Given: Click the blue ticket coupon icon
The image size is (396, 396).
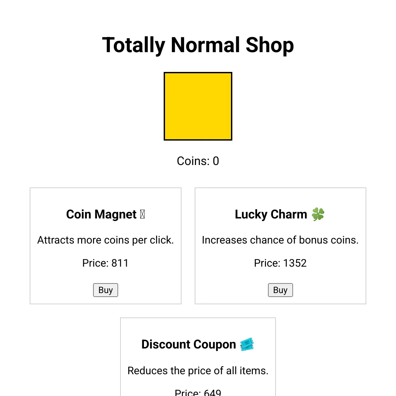Looking at the screenshot, I should pos(247,344).
